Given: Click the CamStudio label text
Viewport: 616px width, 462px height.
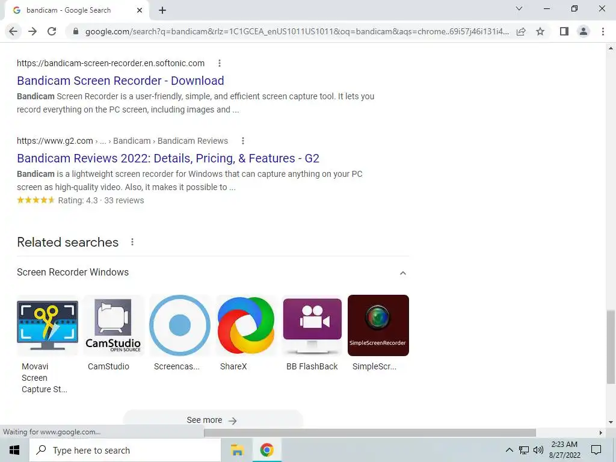Looking at the screenshot, I should 108,366.
